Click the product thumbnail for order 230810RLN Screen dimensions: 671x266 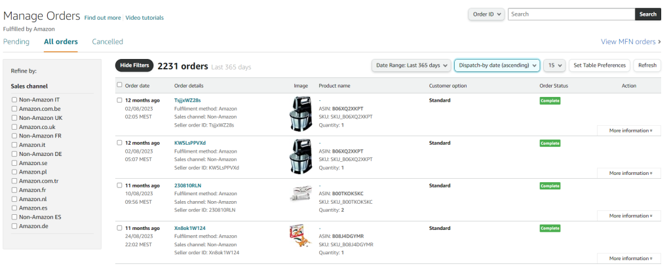(301, 193)
